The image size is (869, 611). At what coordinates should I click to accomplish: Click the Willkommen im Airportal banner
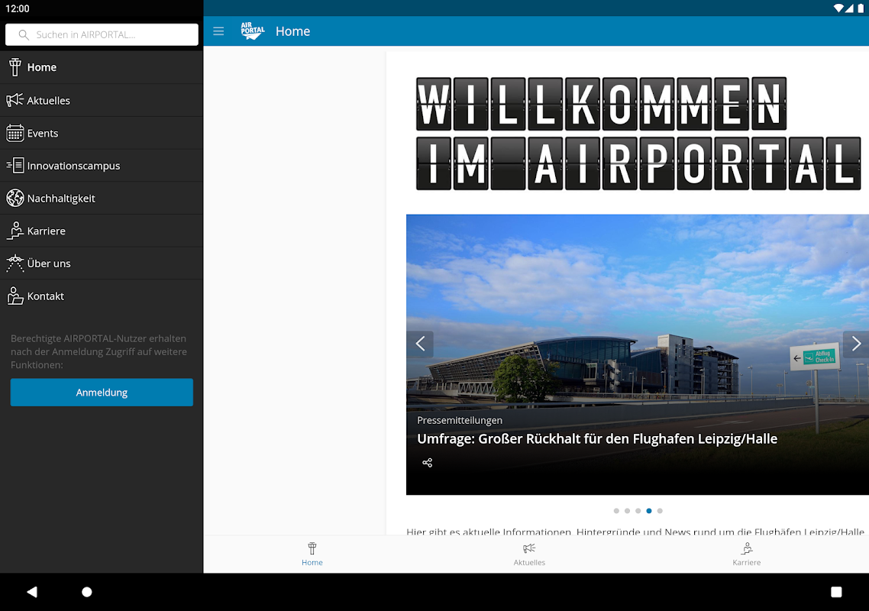pyautogui.click(x=638, y=134)
